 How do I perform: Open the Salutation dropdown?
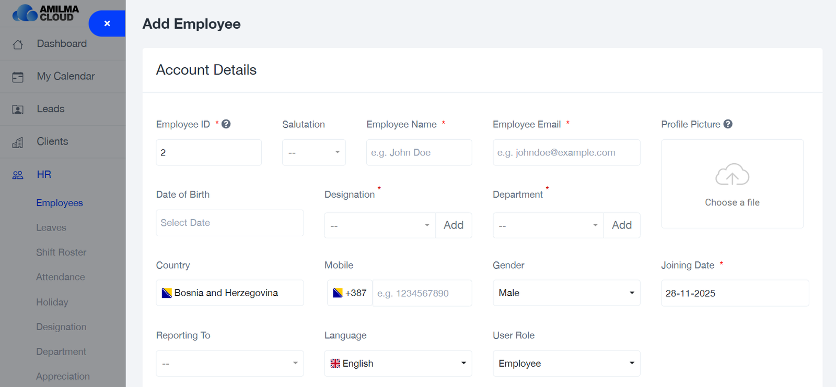313,152
